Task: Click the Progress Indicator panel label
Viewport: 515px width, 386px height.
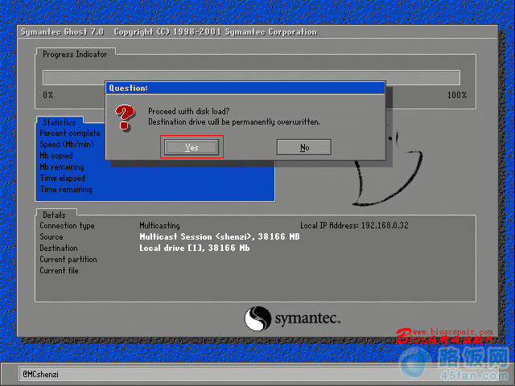Action: pos(75,54)
